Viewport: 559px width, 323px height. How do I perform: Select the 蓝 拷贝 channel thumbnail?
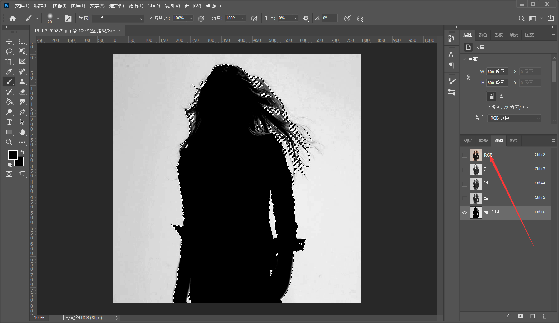(x=475, y=213)
